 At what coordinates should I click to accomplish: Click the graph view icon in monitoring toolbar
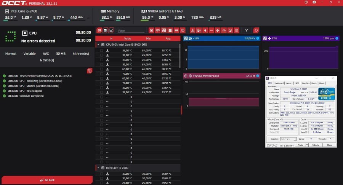click(111, 30)
